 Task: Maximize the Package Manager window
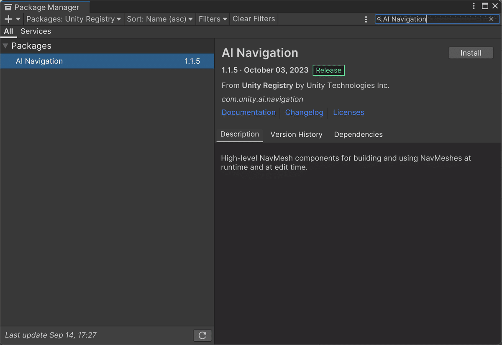click(x=485, y=6)
